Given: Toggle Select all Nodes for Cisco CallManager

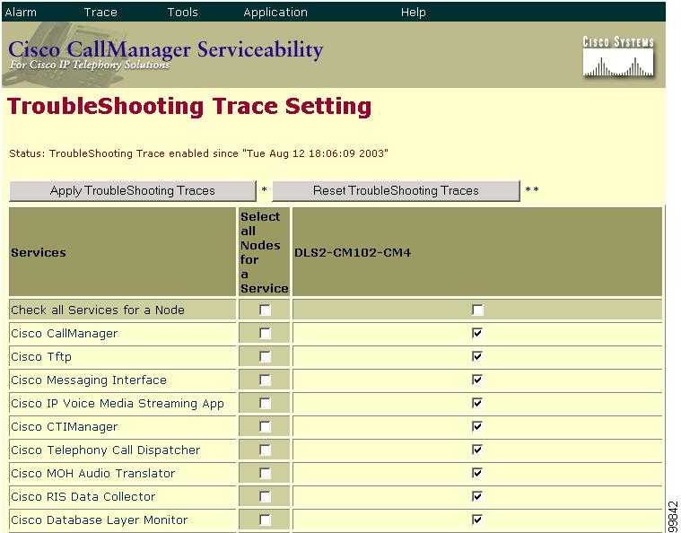Looking at the screenshot, I should tap(265, 333).
